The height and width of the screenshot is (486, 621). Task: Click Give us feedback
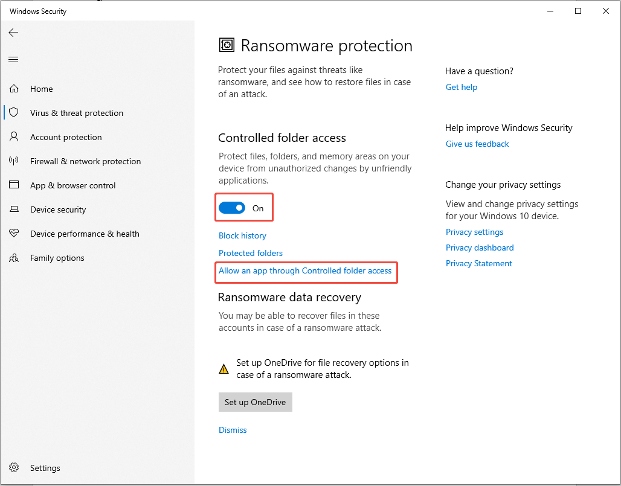(x=477, y=144)
